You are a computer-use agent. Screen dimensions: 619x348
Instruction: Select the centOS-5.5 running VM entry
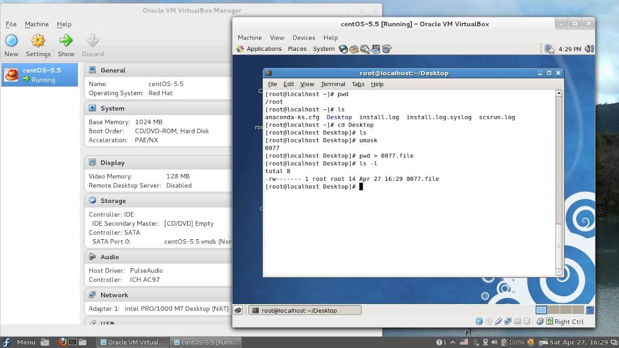click(x=40, y=75)
